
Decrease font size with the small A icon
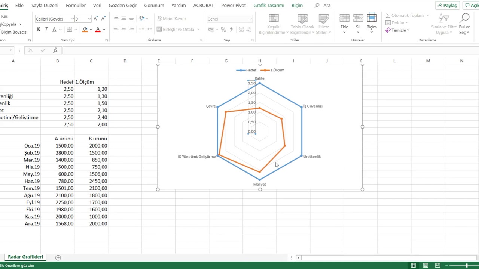(103, 19)
